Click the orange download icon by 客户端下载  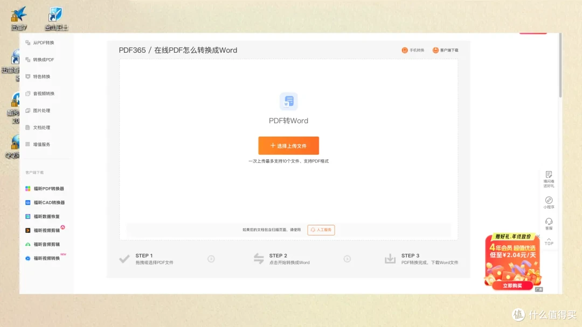point(435,51)
